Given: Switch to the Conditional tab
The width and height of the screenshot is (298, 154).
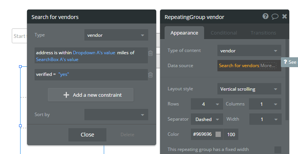Looking at the screenshot, I should point(224,33).
